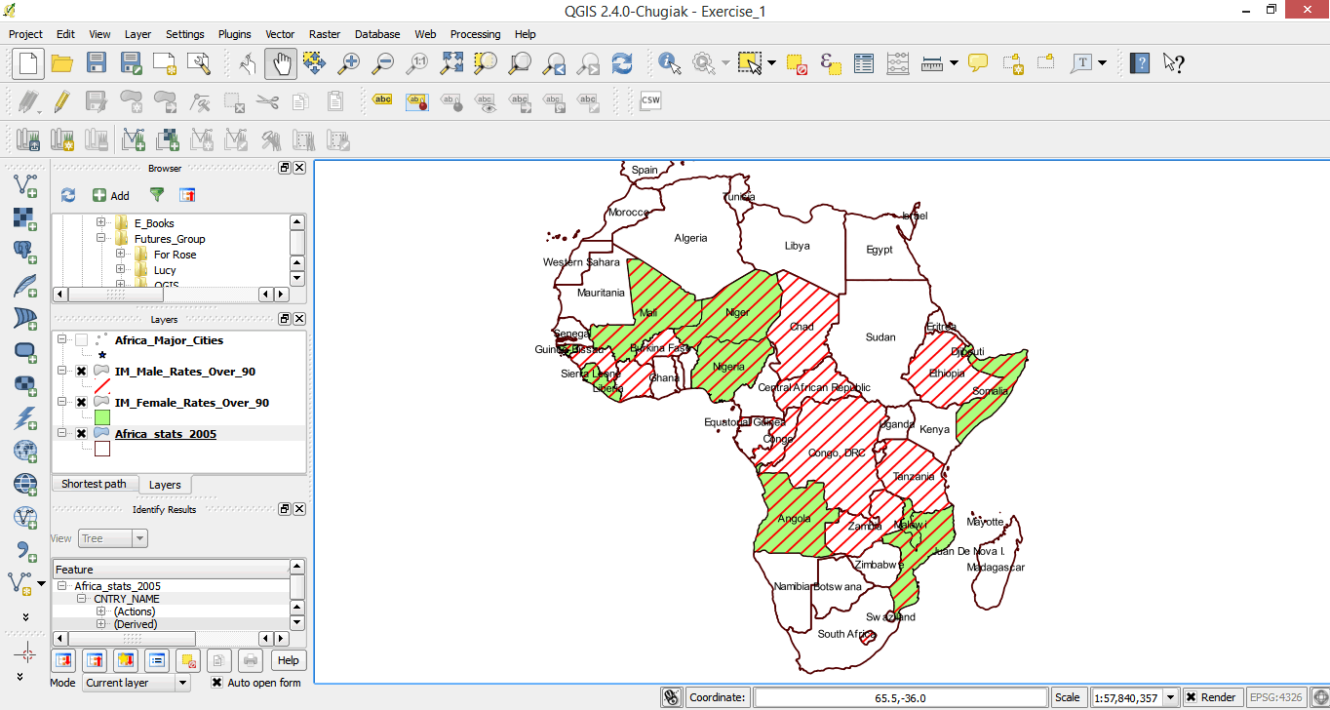The height and width of the screenshot is (710, 1330).
Task: Refresh the map canvas with blue arrows icon
Action: click(622, 63)
